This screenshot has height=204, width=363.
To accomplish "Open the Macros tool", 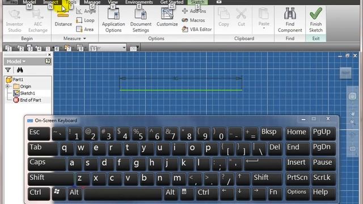I will pos(193,20).
